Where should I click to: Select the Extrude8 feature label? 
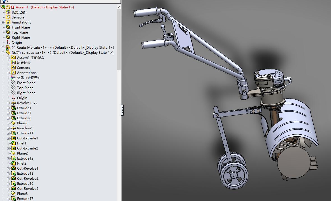click(x=24, y=118)
